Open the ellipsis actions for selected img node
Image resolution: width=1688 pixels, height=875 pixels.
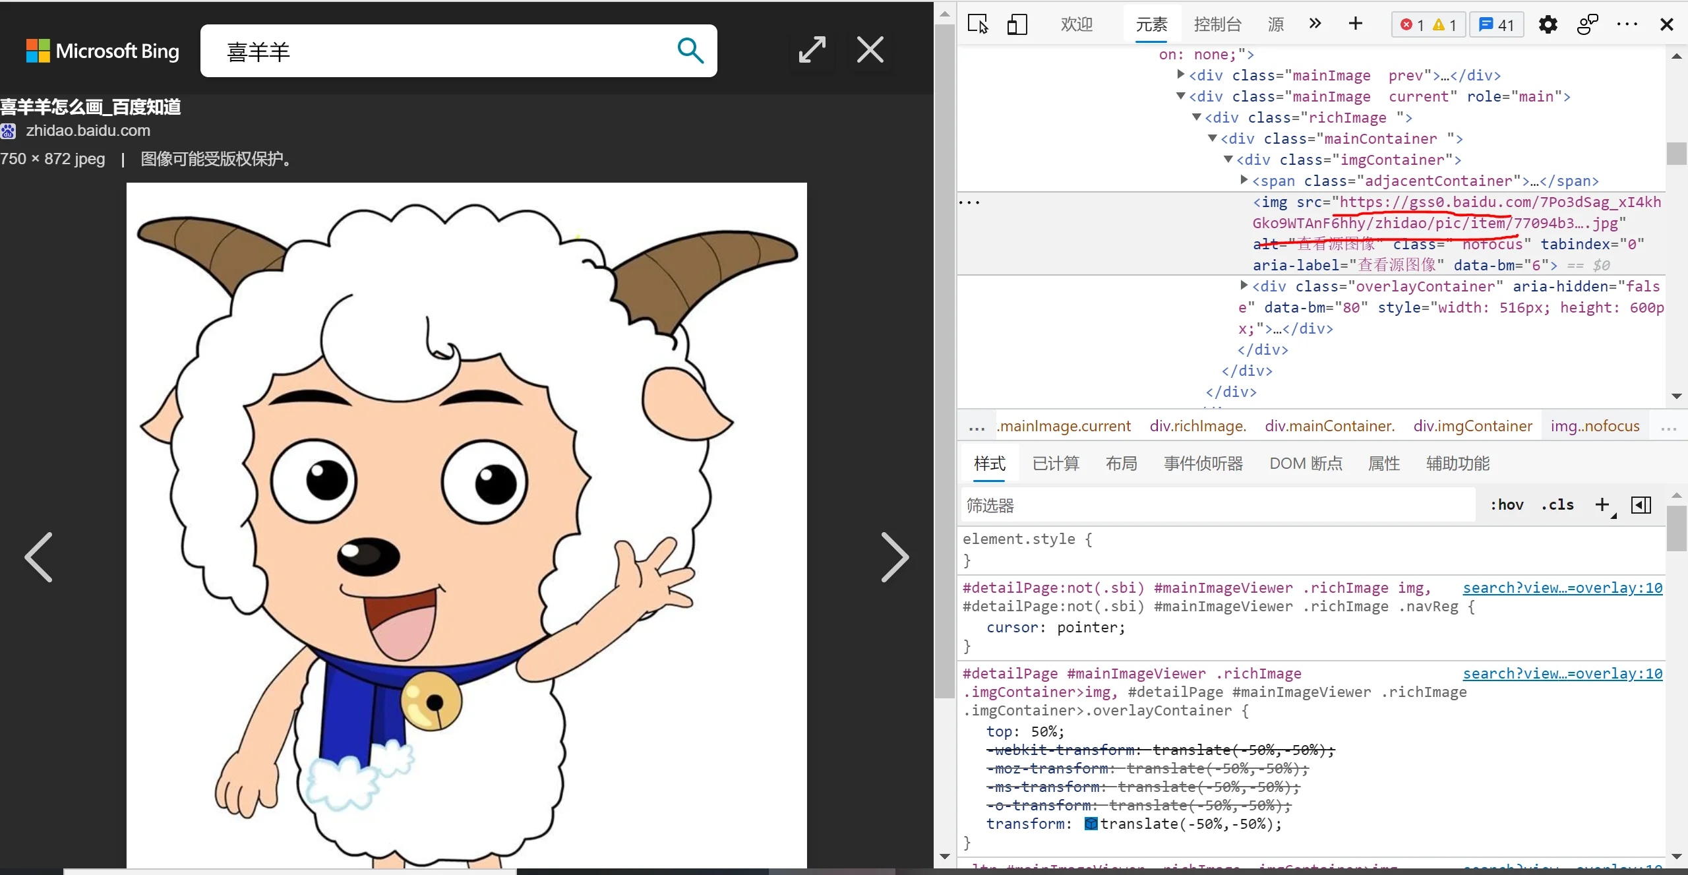pyautogui.click(x=969, y=202)
